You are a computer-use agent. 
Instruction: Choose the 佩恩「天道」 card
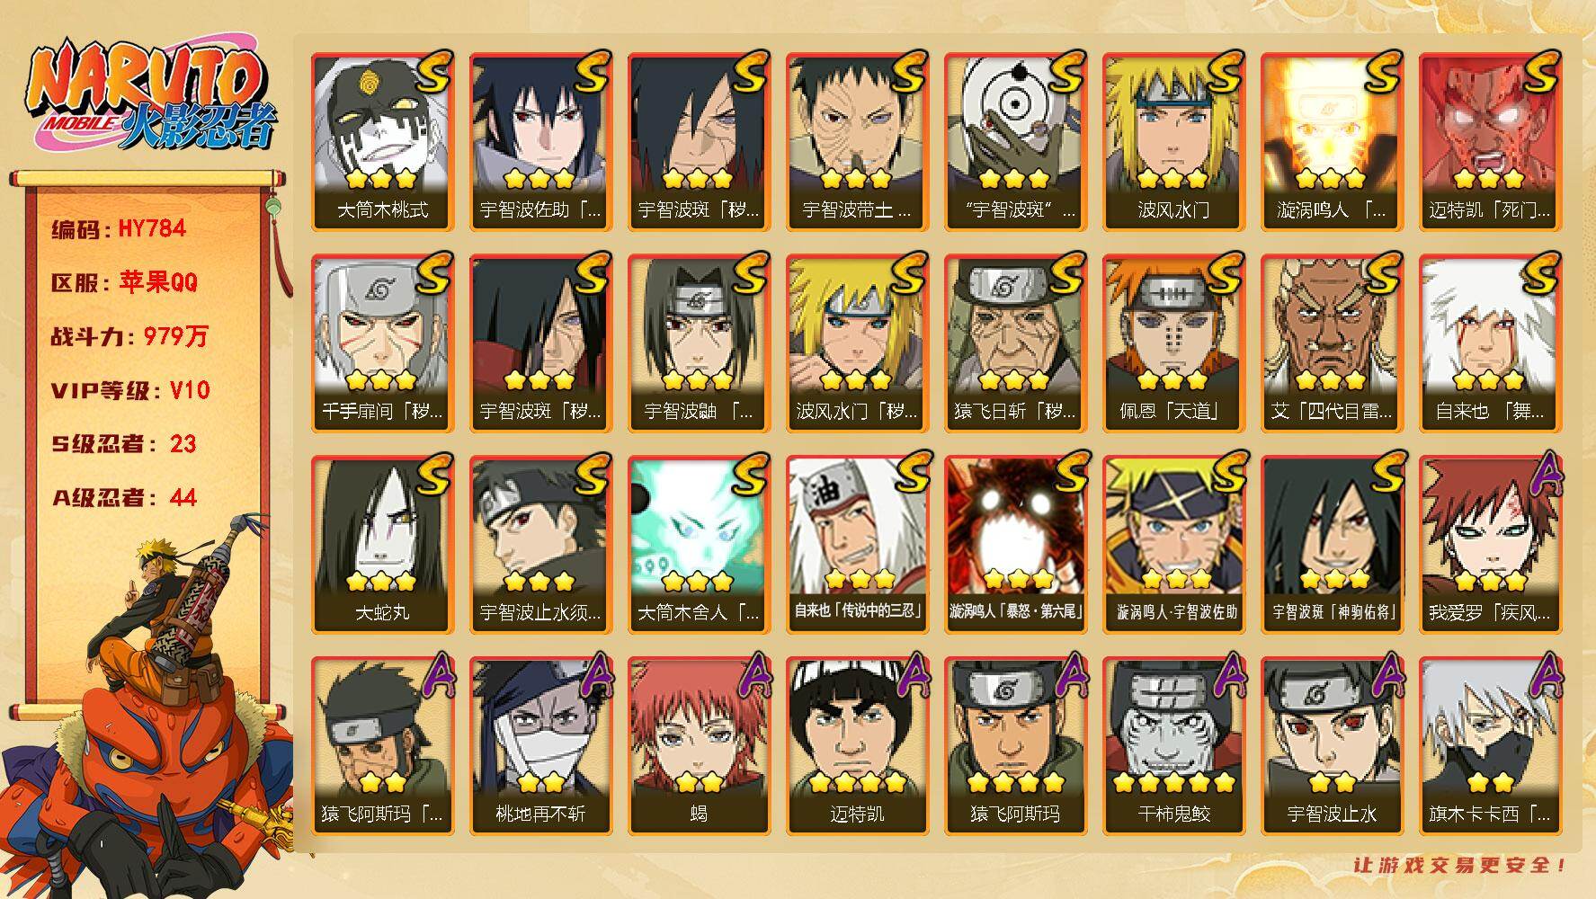pyautogui.click(x=1173, y=343)
